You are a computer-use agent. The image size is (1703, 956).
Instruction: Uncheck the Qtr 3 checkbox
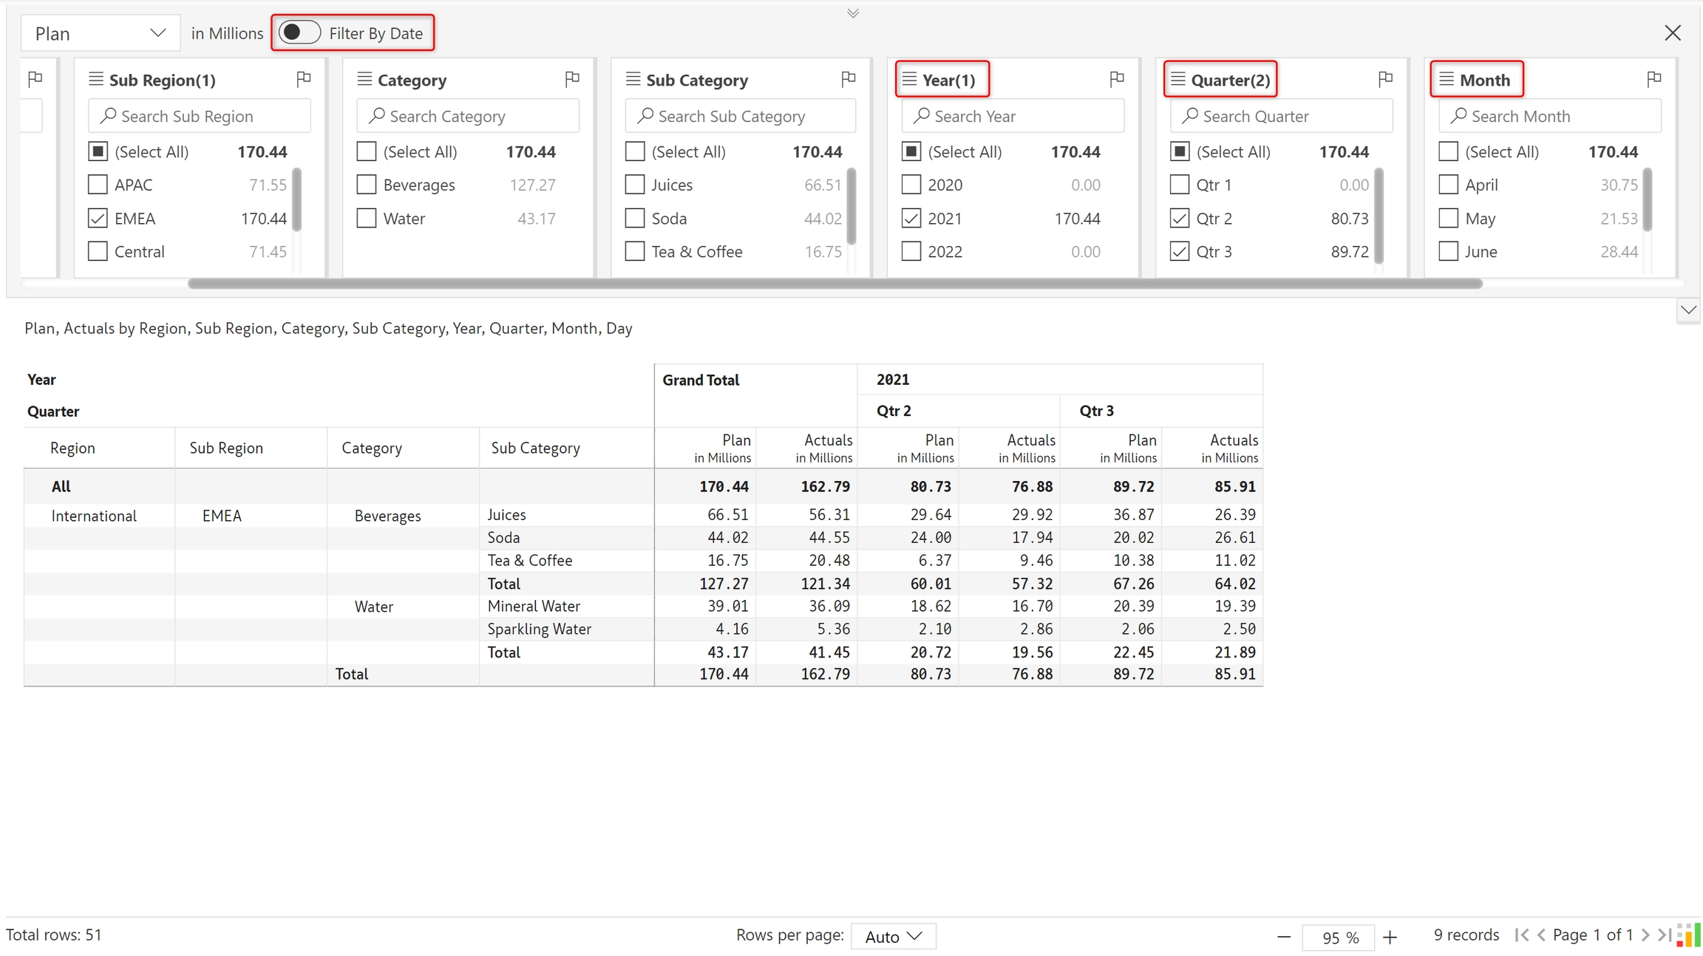1180,252
